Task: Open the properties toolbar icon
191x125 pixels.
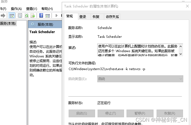Action: (20, 15)
